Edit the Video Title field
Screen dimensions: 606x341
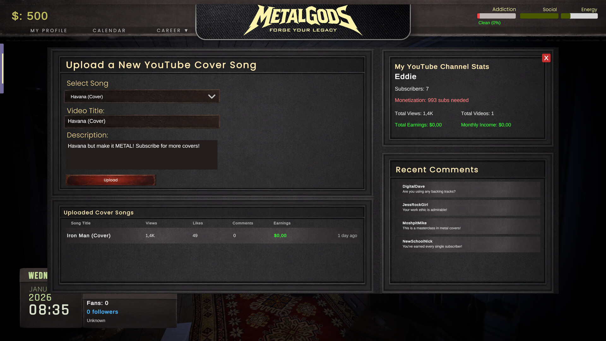click(x=141, y=121)
